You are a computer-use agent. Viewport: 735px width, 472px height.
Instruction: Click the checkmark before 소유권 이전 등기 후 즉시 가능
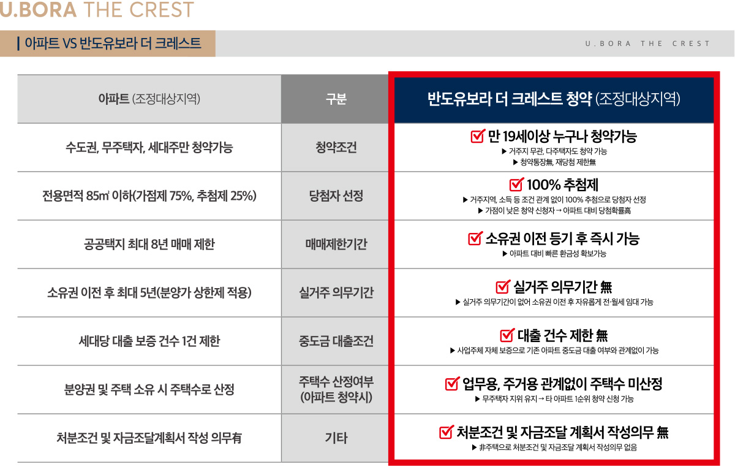(475, 238)
